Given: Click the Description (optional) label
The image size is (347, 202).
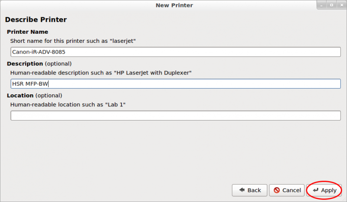Looking at the screenshot, I should [x=39, y=64].
